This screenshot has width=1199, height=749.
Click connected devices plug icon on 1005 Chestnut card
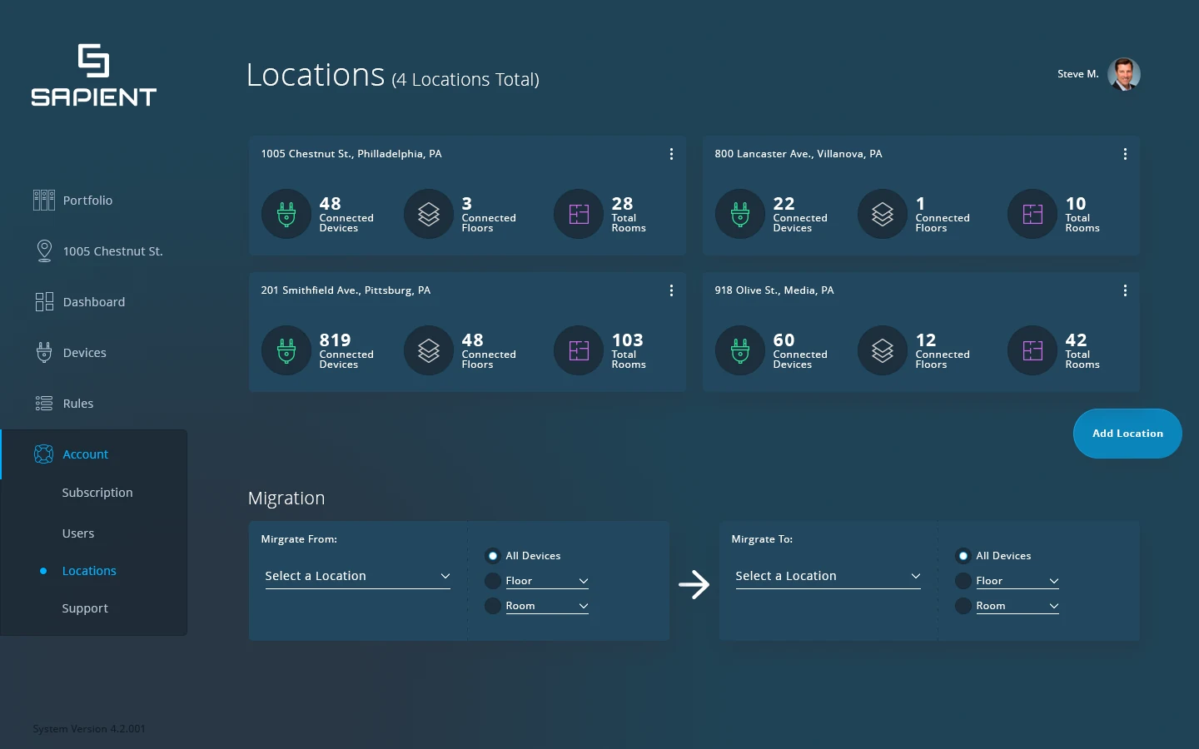286,214
